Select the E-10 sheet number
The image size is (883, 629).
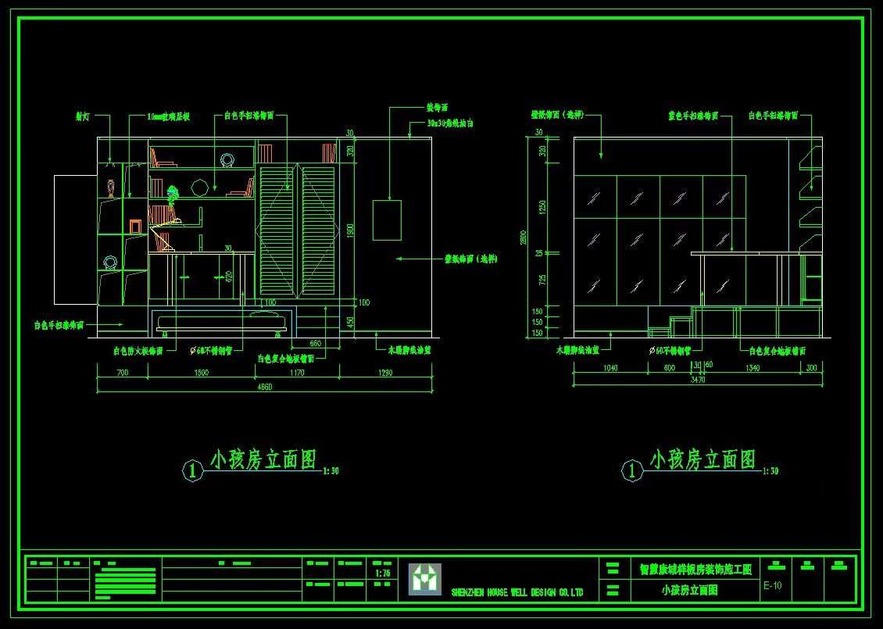772,586
